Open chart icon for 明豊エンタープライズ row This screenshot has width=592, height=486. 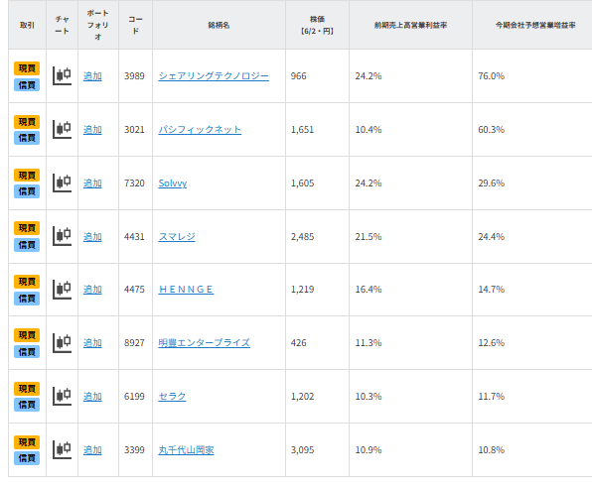62,343
